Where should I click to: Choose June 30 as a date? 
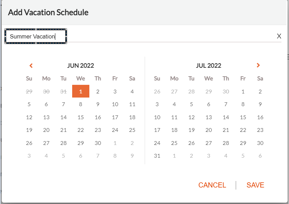tap(98, 143)
